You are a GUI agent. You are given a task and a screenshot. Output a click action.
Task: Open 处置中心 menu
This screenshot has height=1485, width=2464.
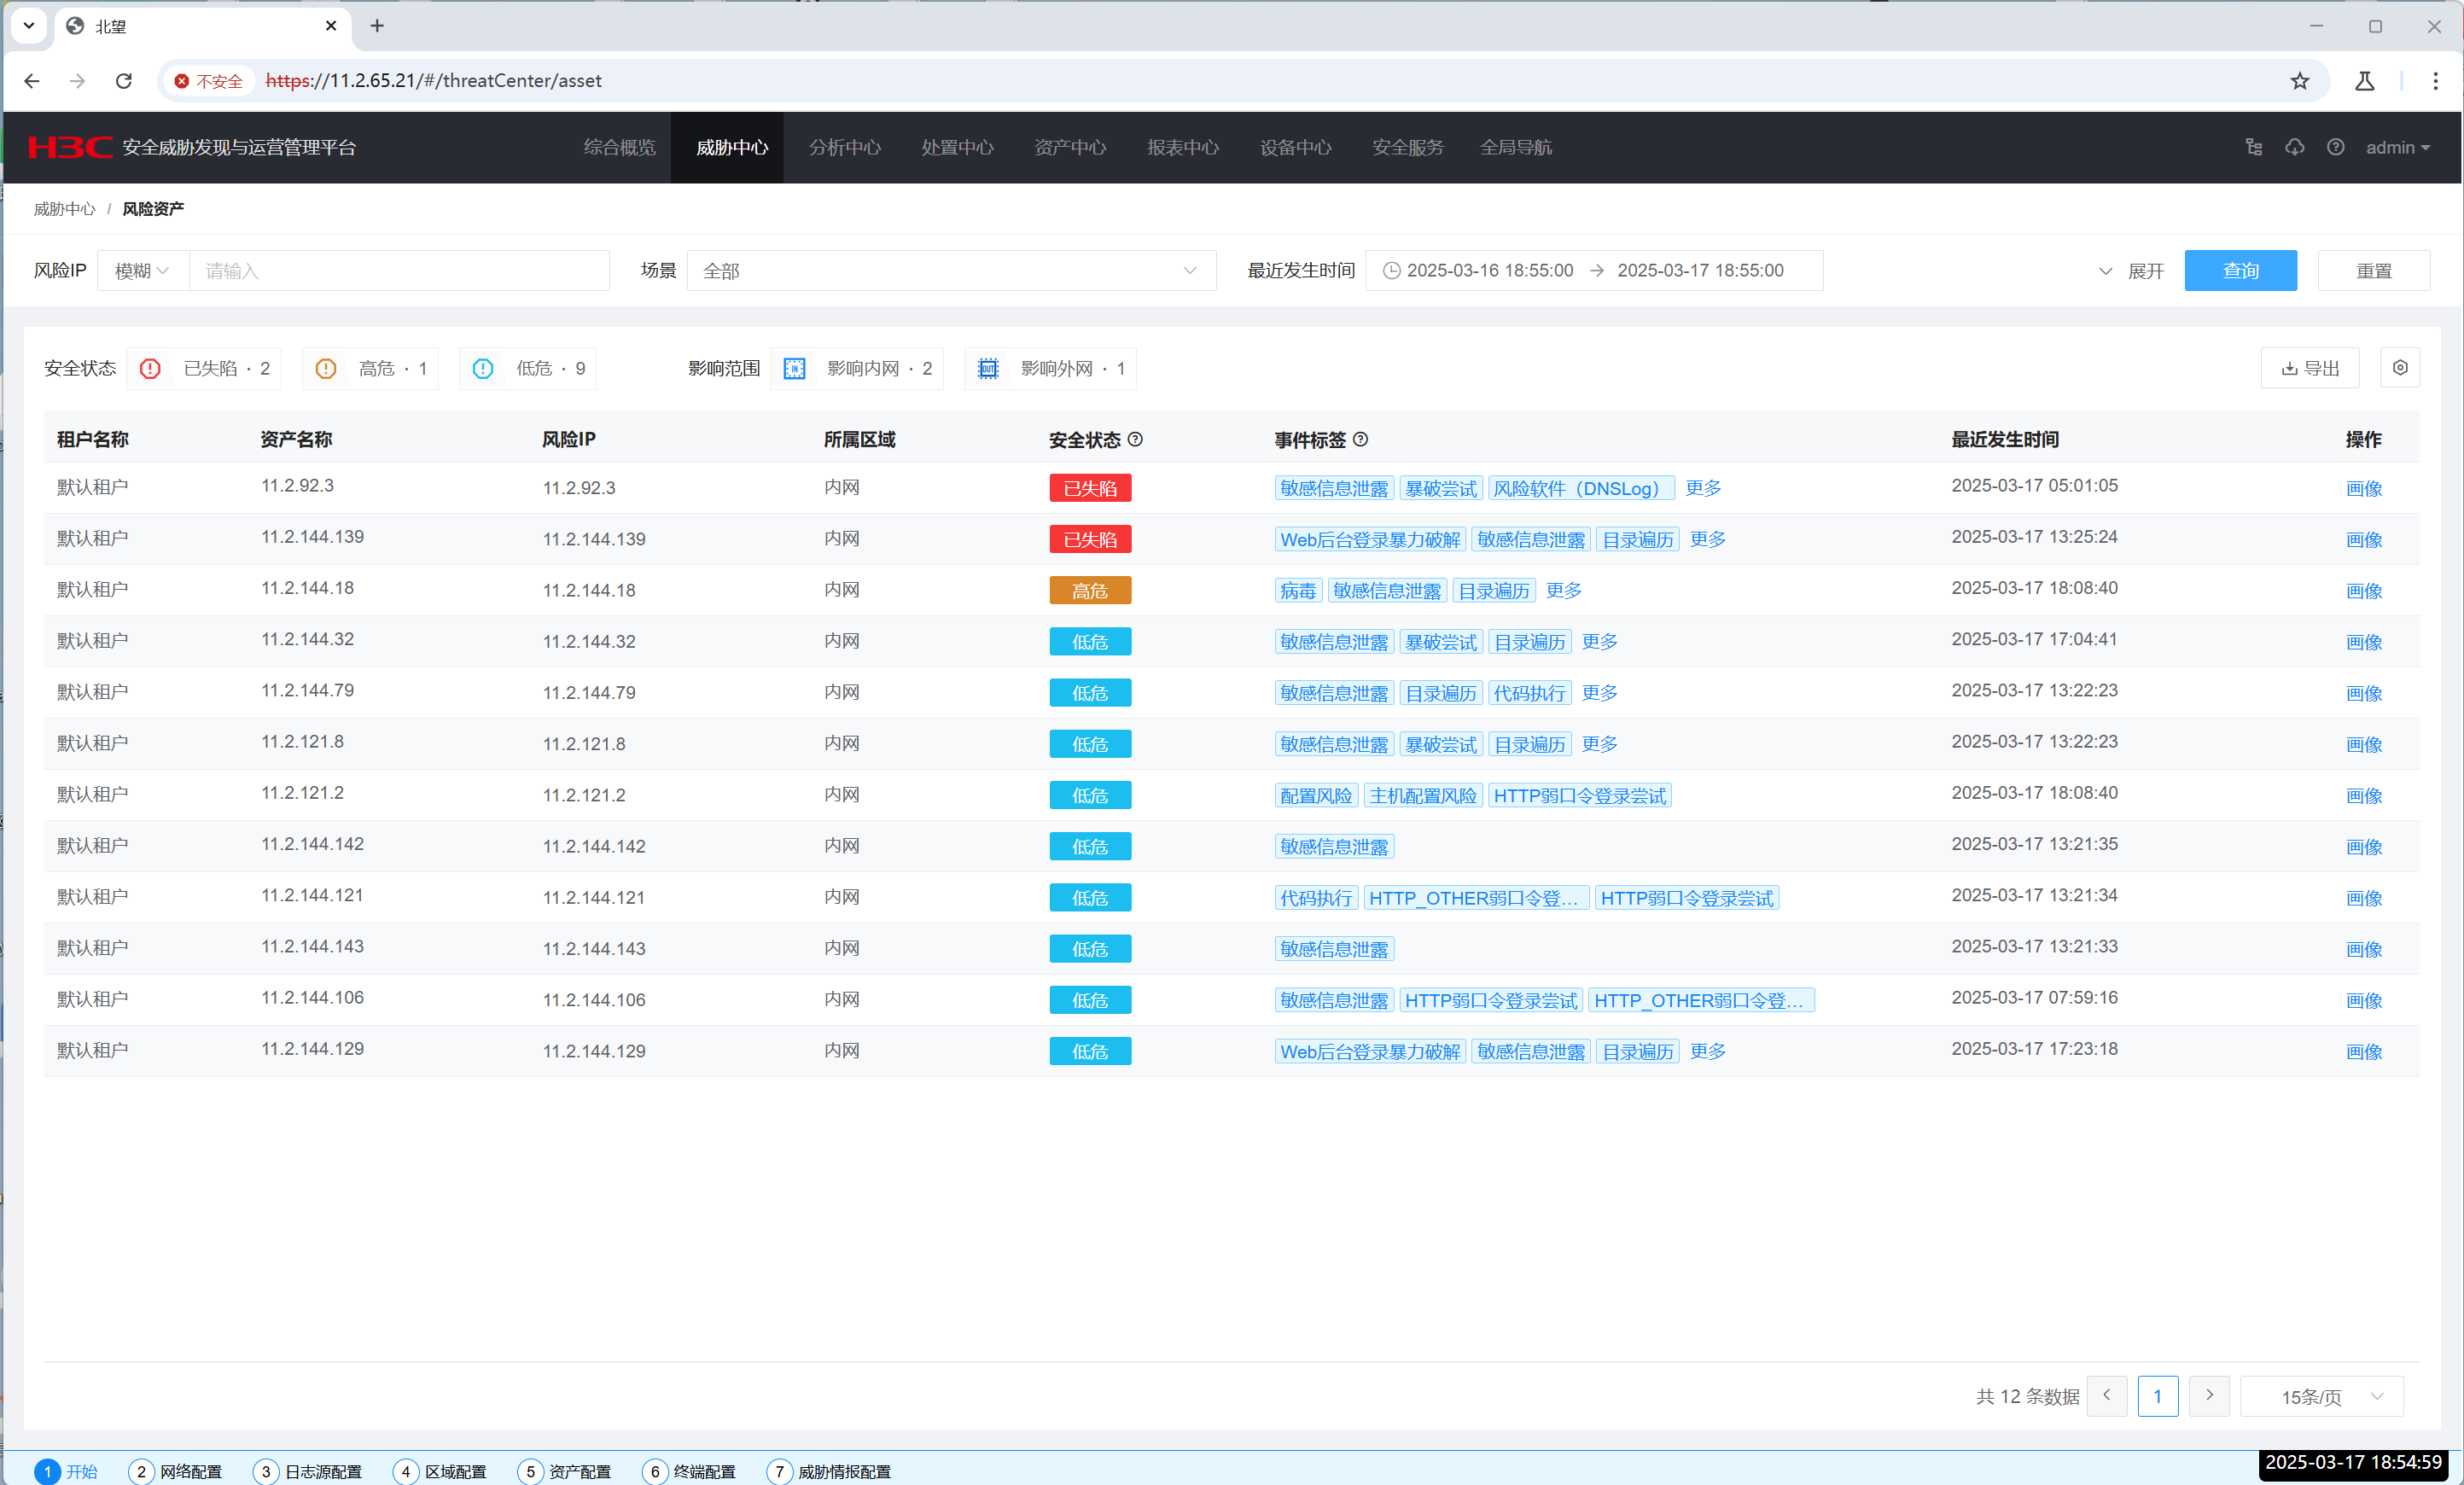(x=957, y=147)
